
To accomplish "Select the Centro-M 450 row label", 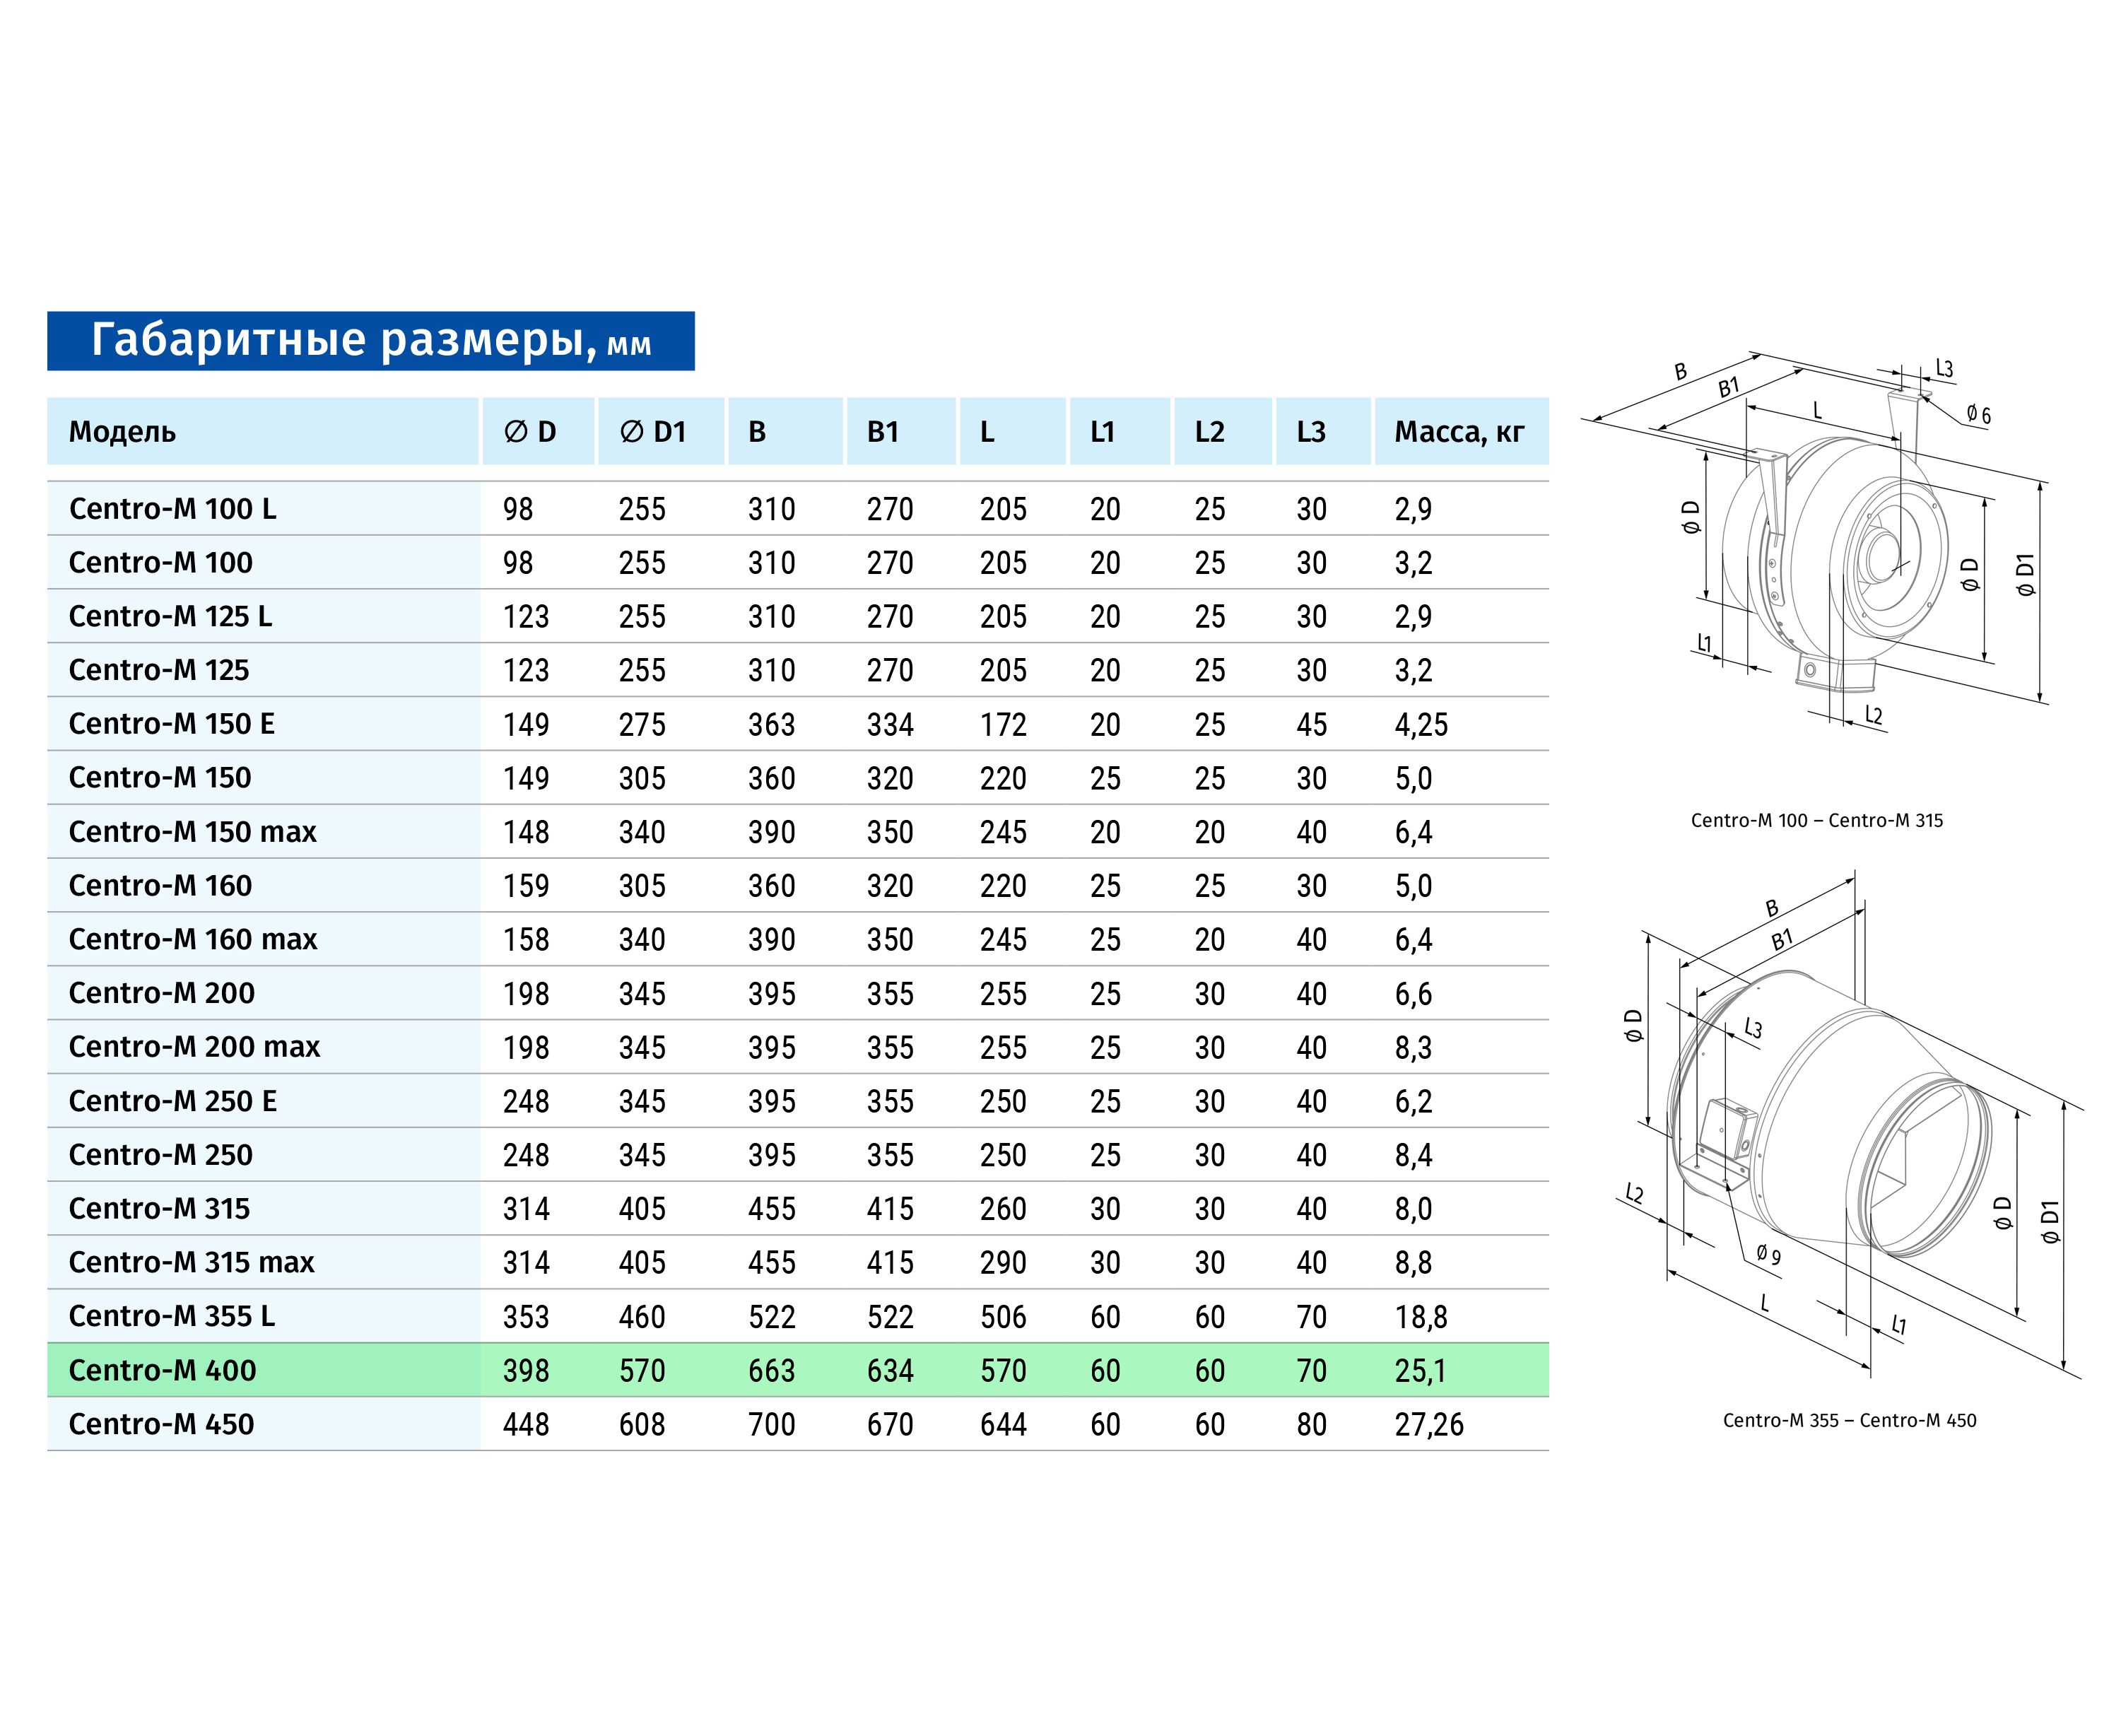I will coord(161,1424).
